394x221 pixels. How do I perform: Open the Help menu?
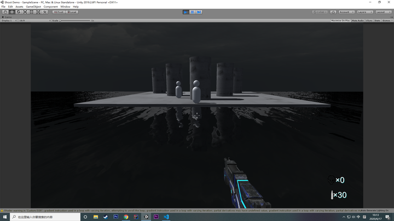click(76, 7)
